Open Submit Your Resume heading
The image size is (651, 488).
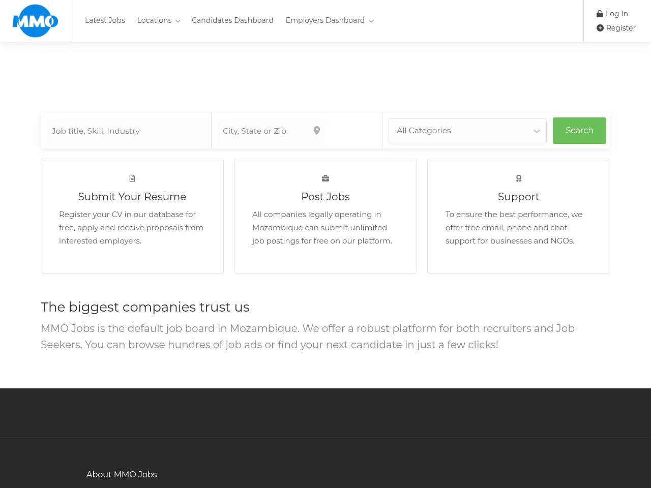point(132,197)
